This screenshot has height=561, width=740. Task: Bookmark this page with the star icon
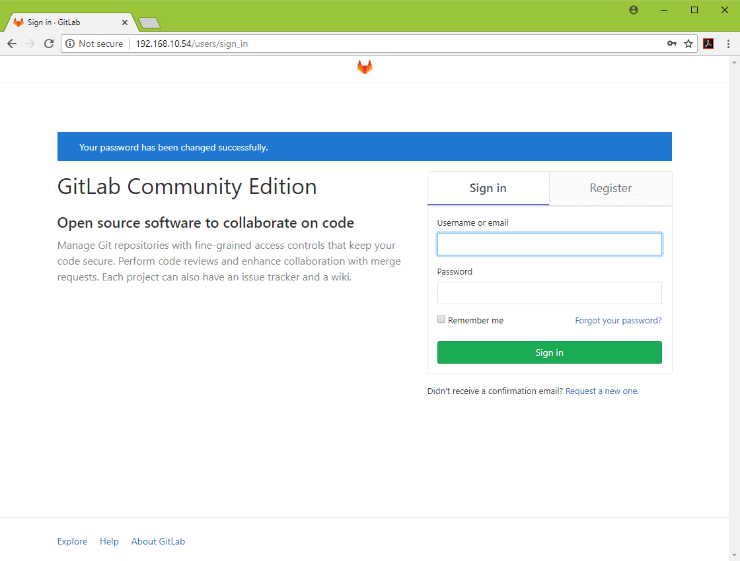click(x=688, y=44)
